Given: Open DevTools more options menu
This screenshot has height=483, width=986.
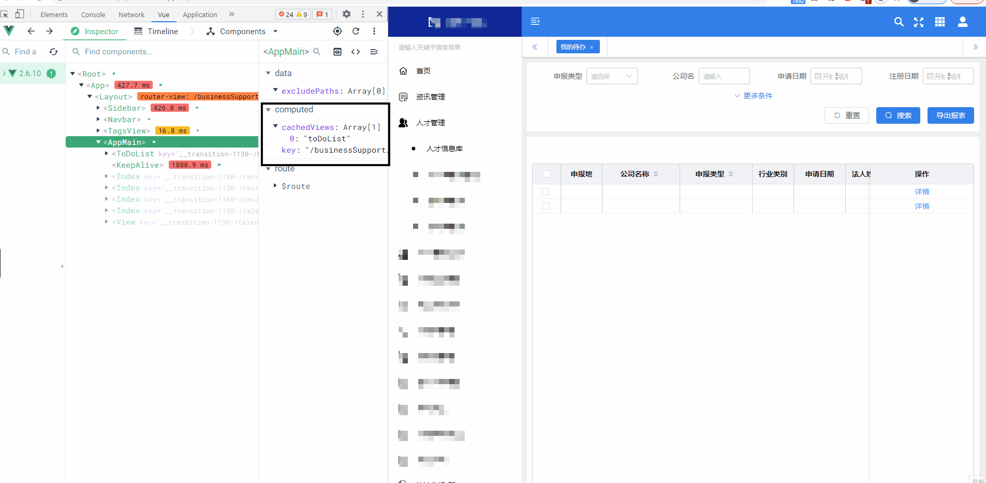Looking at the screenshot, I should 363,14.
